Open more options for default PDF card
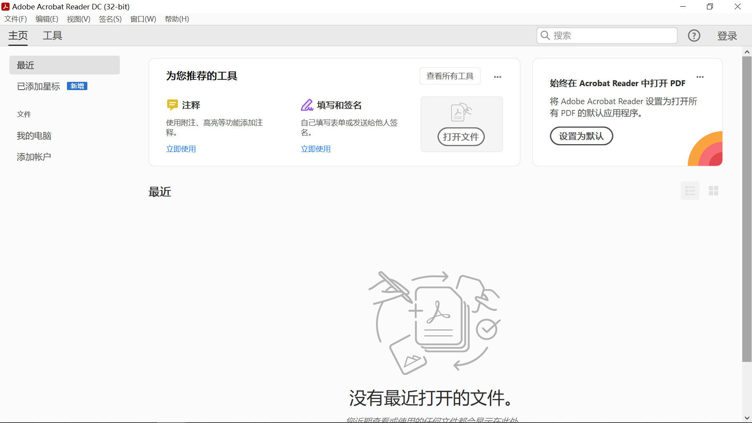Screen dimensions: 752x423 point(700,77)
